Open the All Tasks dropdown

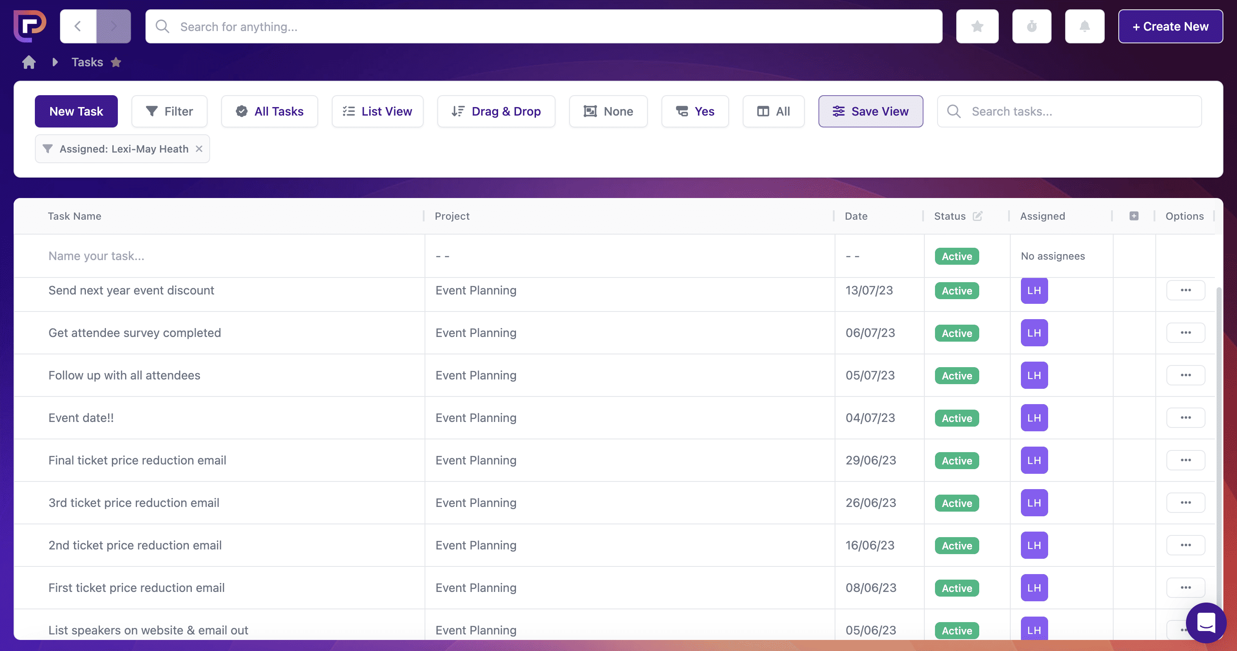point(269,111)
